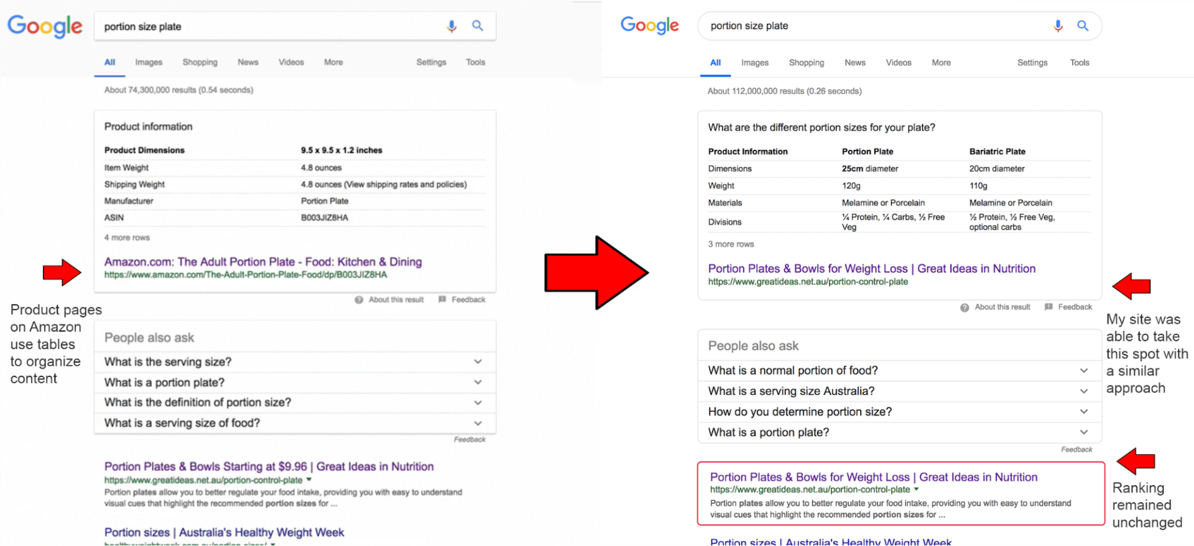Open boxed 'Portion Plates & Bowls for Weight Loss' result
This screenshot has height=546, width=1194.
(x=874, y=477)
